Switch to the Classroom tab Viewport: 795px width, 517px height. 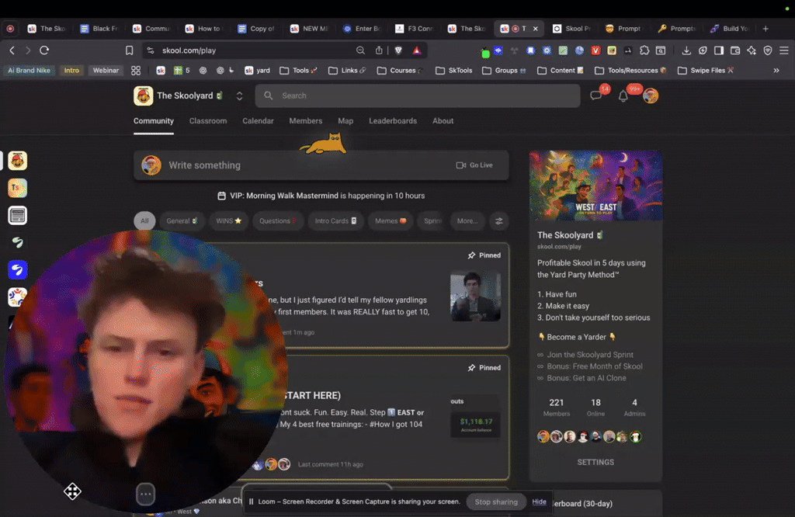208,120
